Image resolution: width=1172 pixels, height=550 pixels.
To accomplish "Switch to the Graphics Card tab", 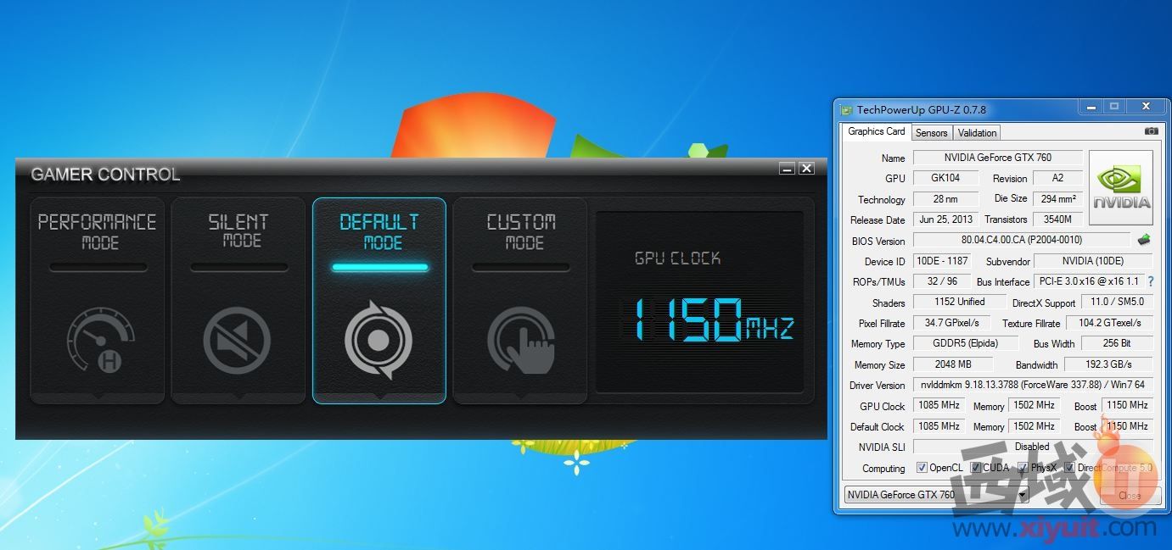I will 877,131.
